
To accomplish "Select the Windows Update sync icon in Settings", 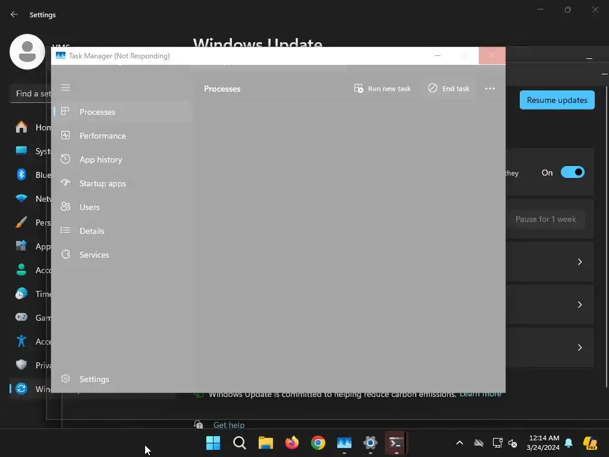I will [21, 389].
